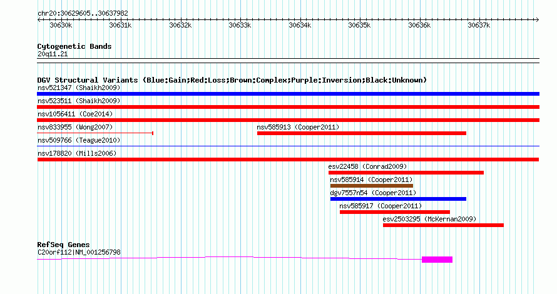Click the esv22458 (Conrad2009) label

(367, 166)
